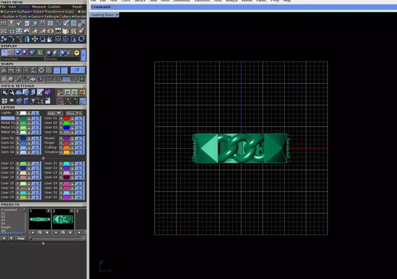Screen dimensions: 397x279
Task: Select the blue ring torus icon
Action: (x=82, y=39)
